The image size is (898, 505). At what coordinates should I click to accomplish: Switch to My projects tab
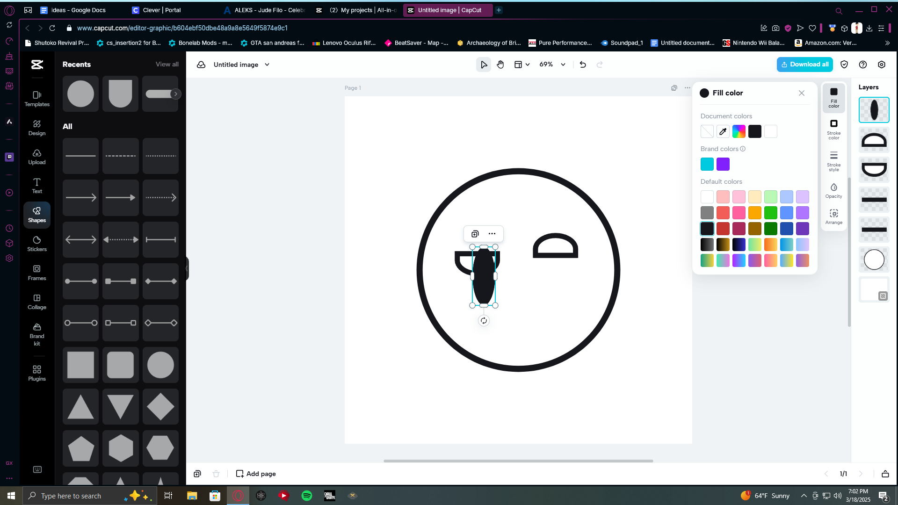(357, 10)
